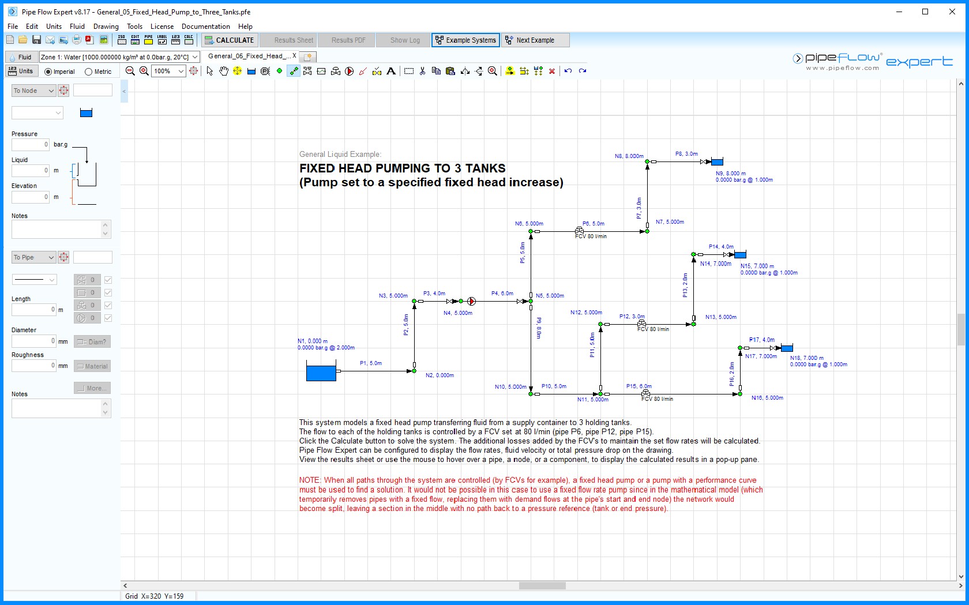Click the vertical scrollbar thumb

pyautogui.click(x=961, y=329)
